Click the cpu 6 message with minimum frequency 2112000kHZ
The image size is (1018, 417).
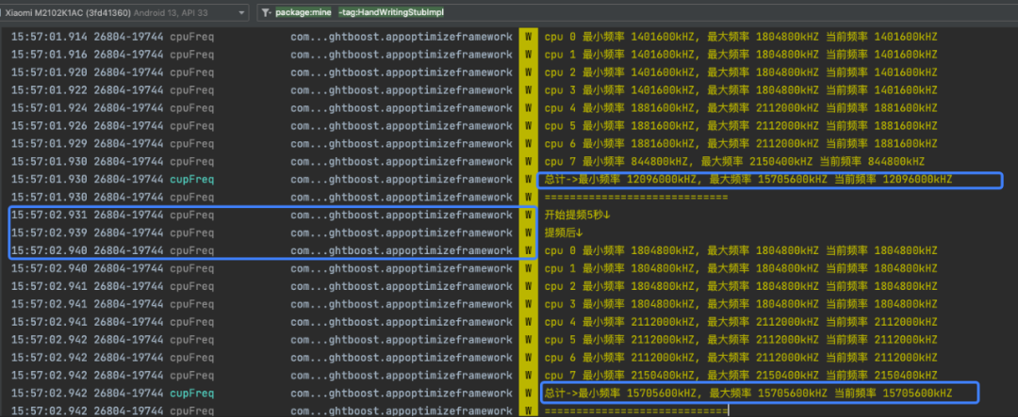[x=741, y=358]
